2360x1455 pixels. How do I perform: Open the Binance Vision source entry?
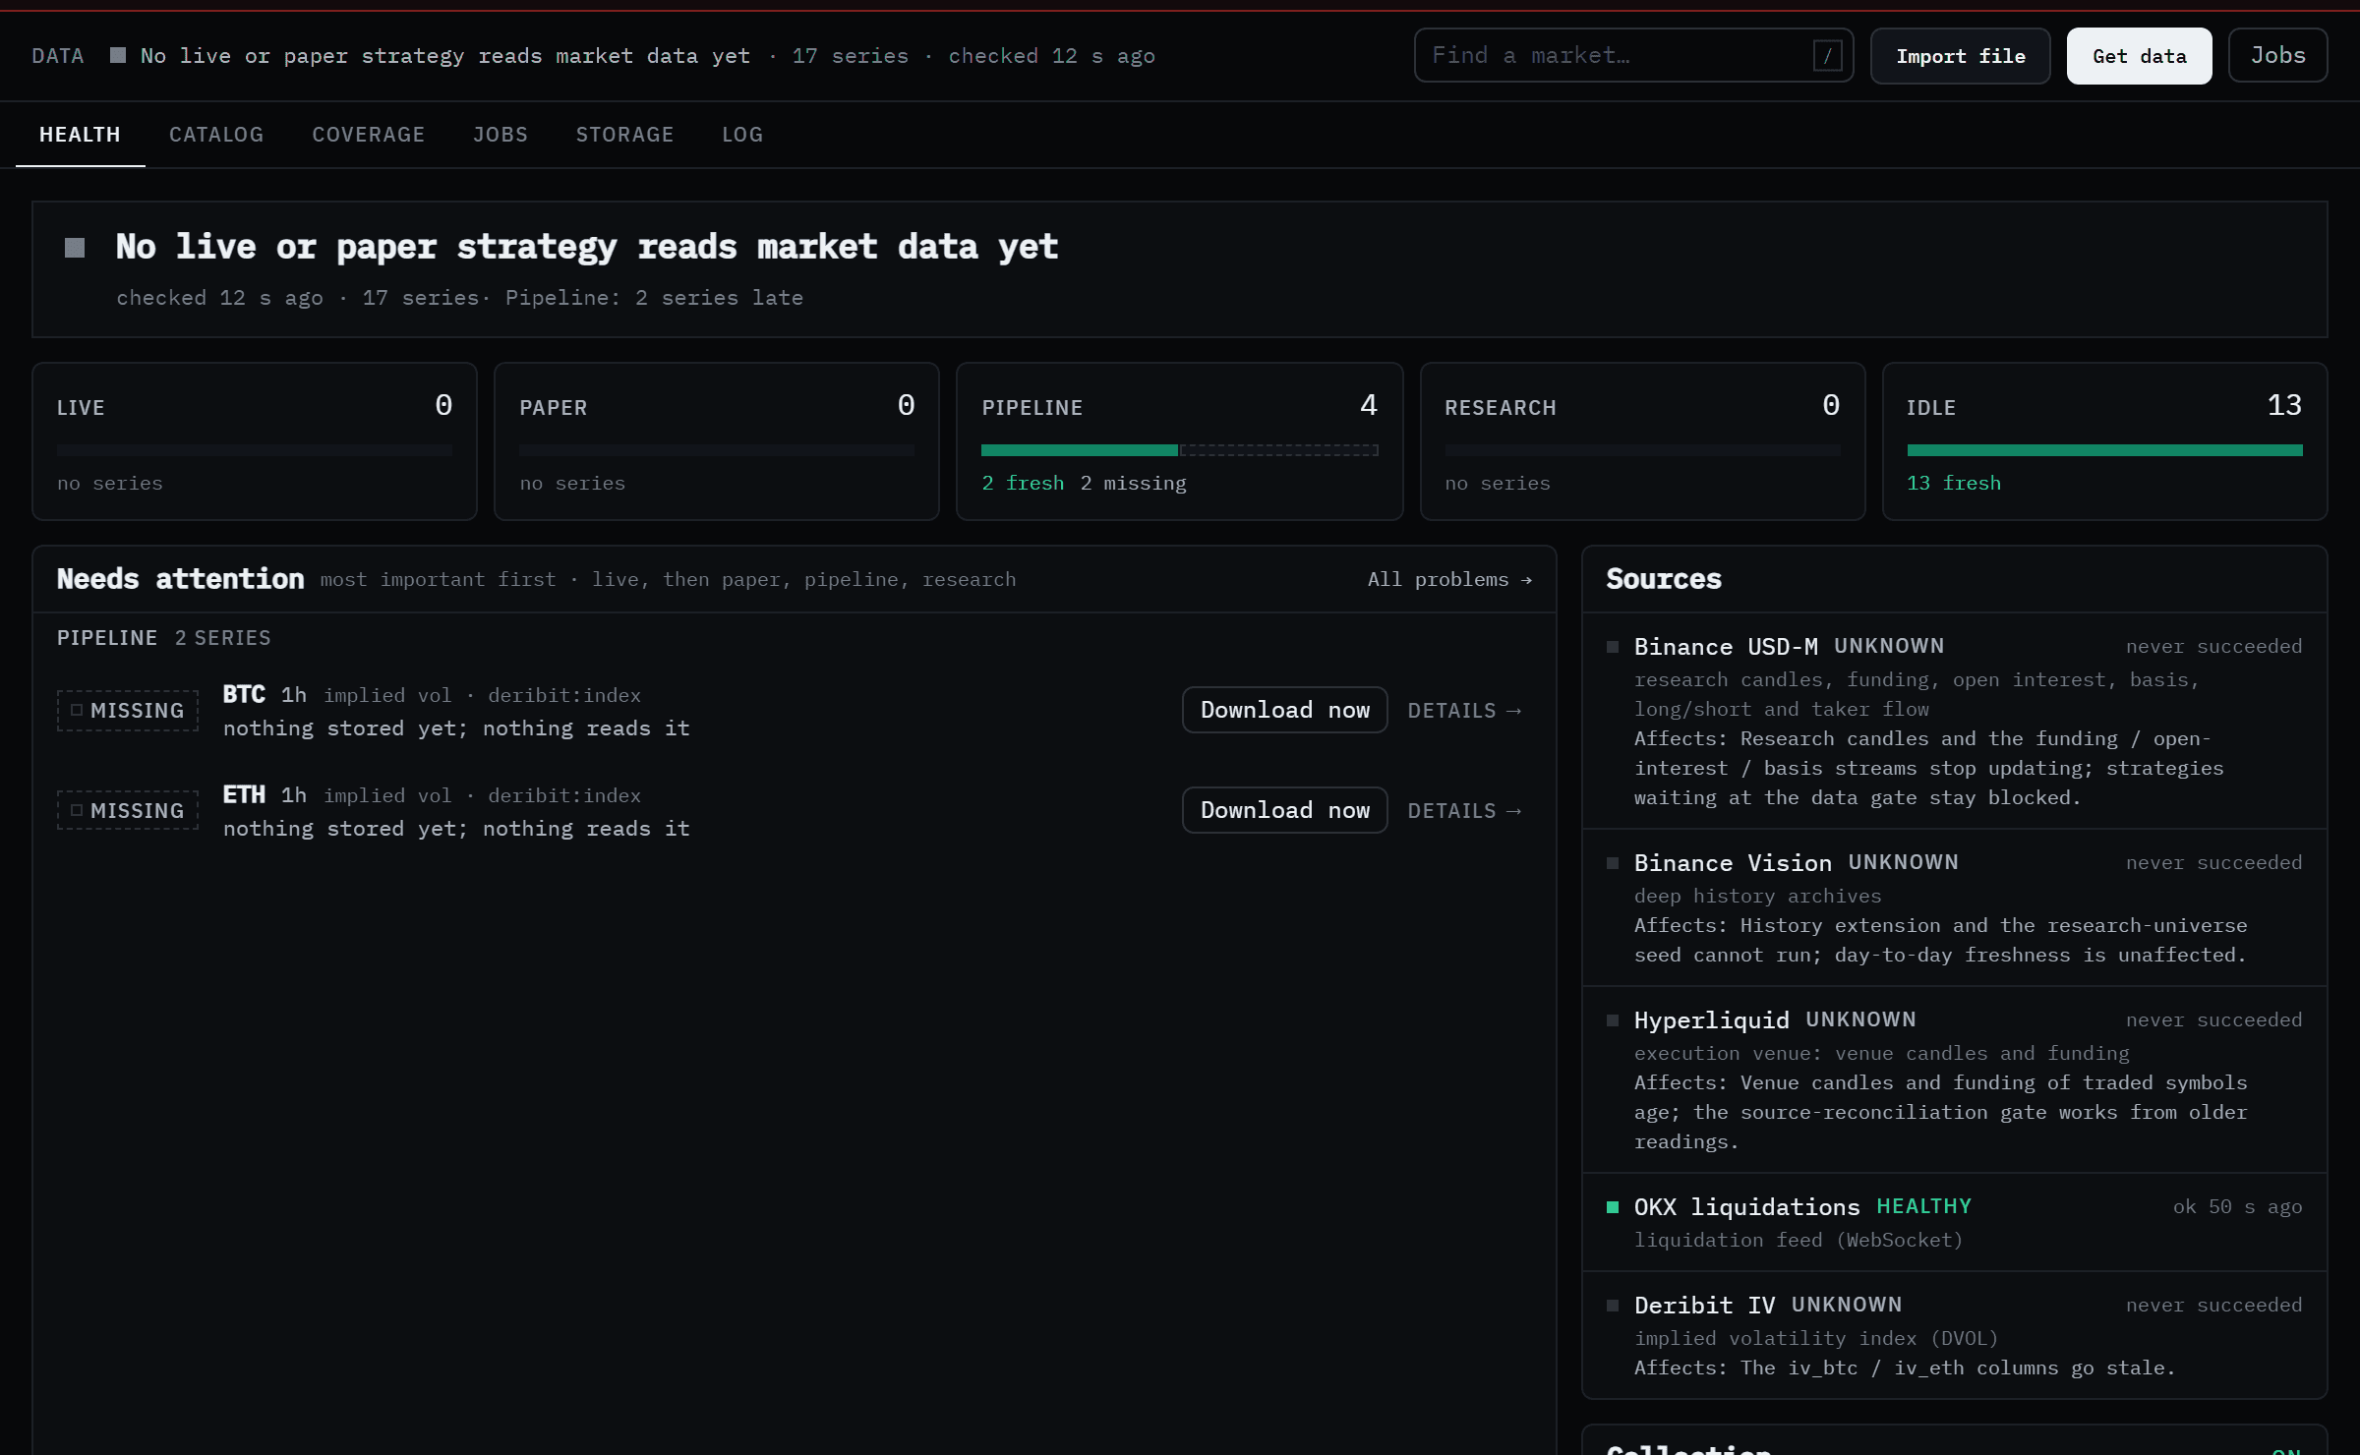tap(1954, 907)
